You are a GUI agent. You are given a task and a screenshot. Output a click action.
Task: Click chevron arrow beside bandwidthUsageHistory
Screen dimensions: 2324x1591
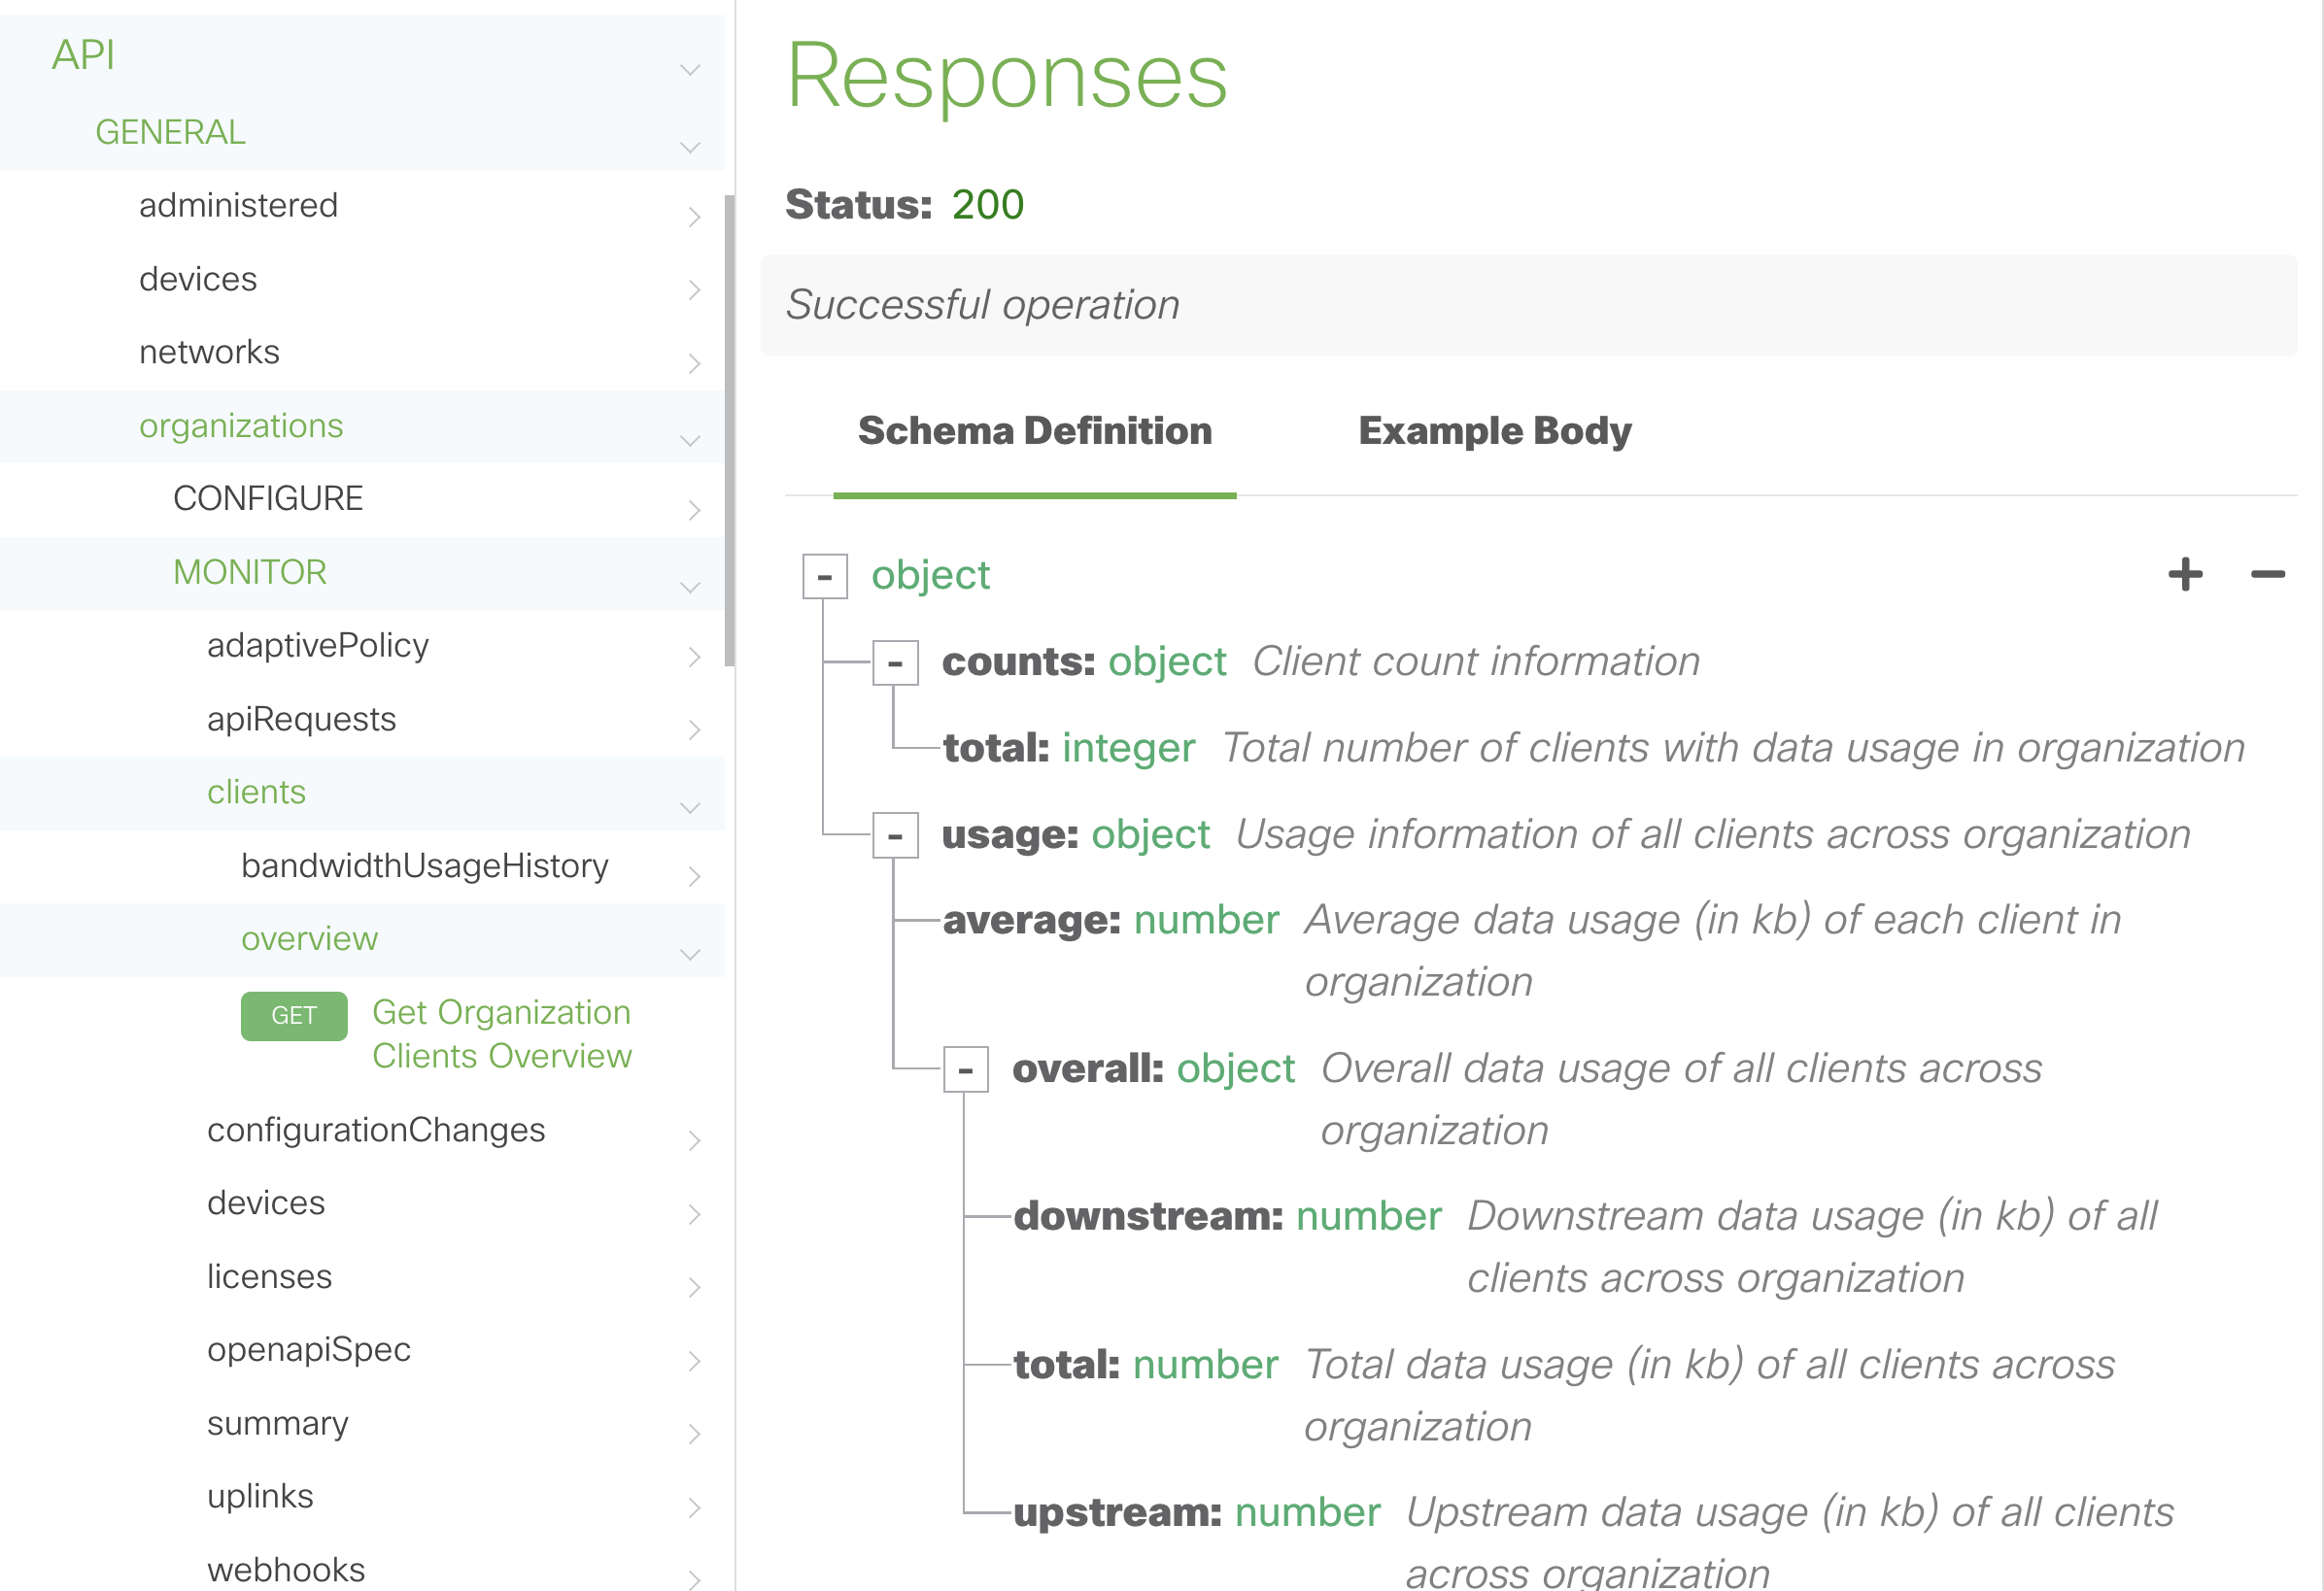(x=694, y=877)
